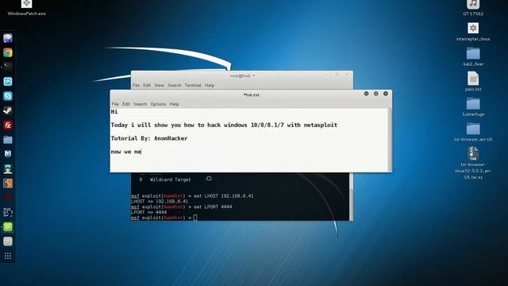508x286 pixels.
Task: Click the 'now we ne' line in editor
Action: coord(126,152)
